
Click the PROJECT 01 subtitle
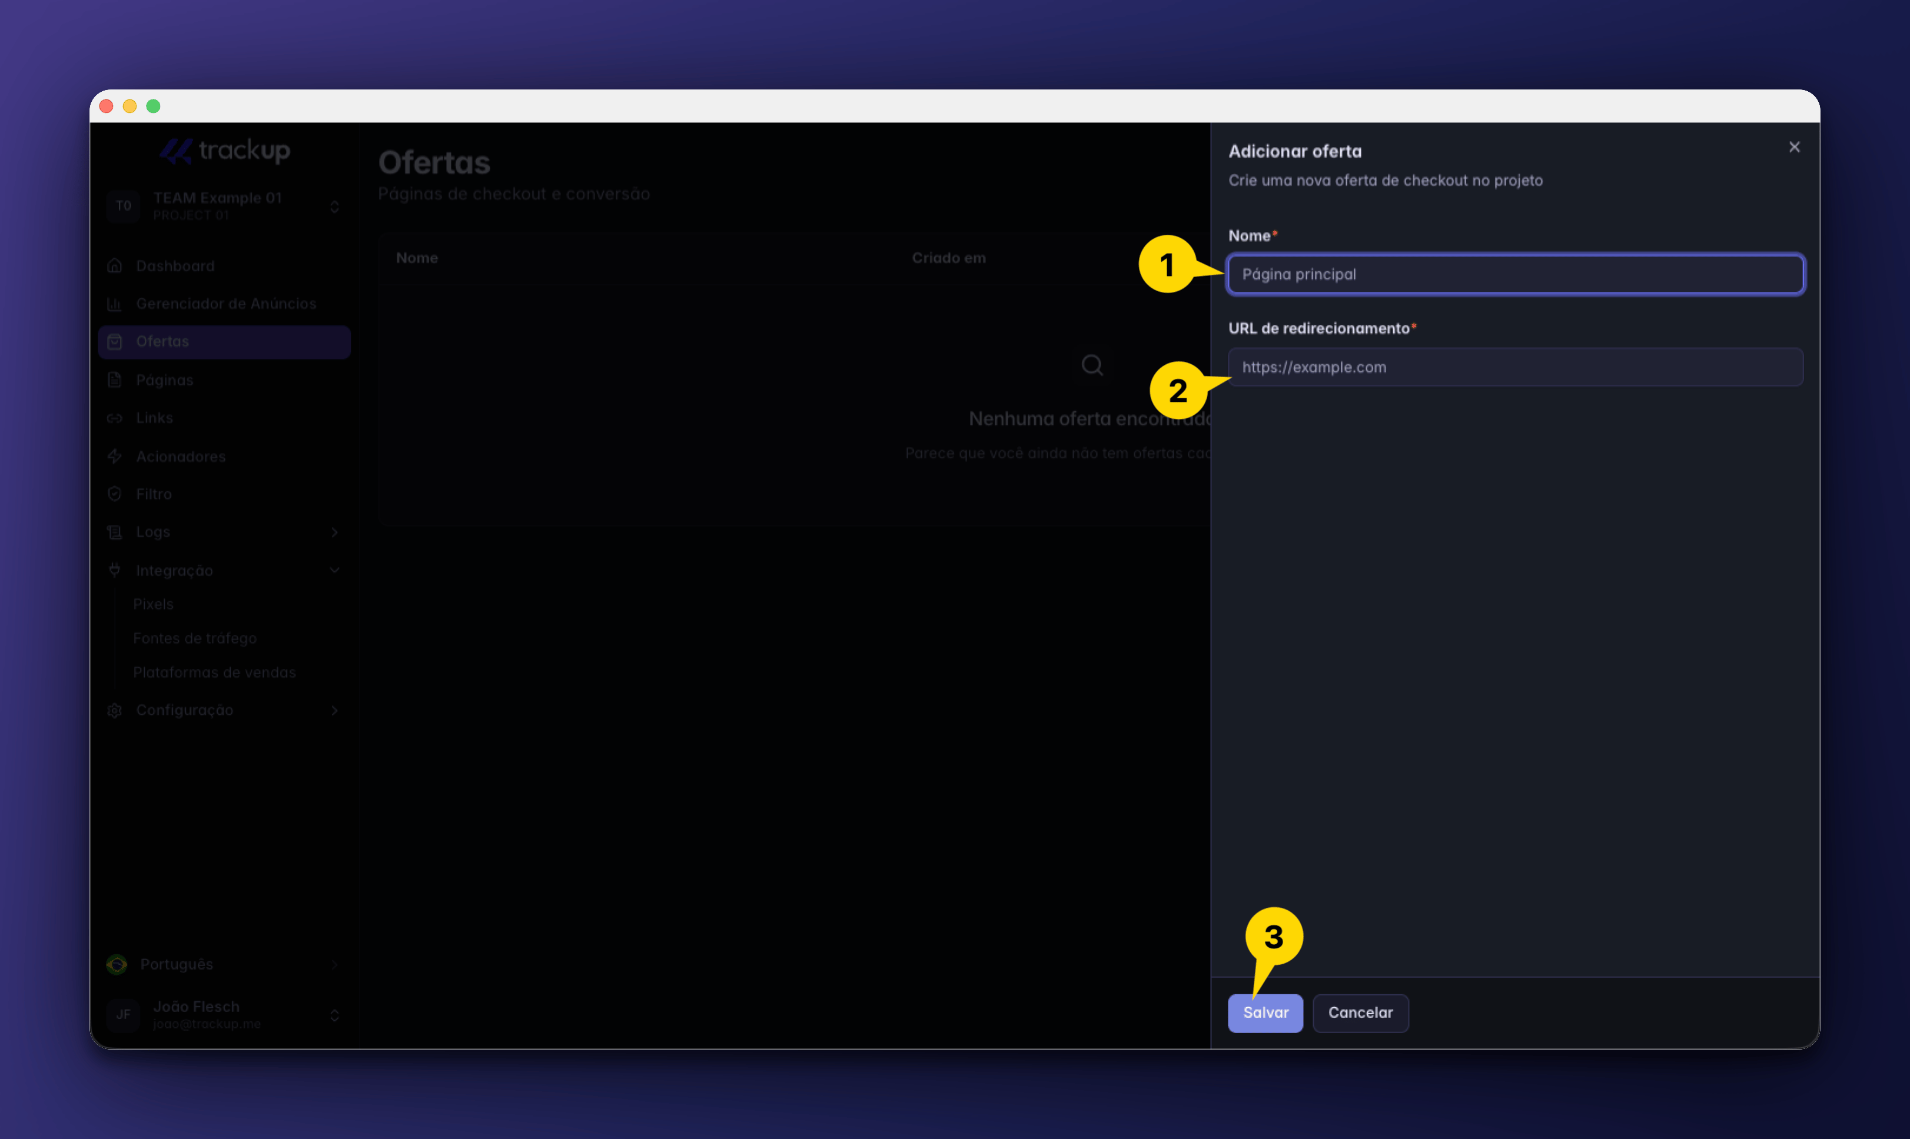point(190,215)
